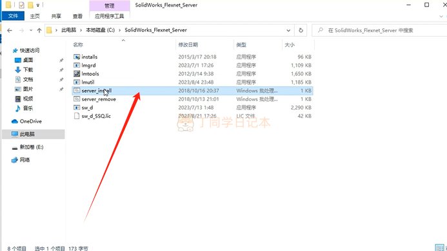This screenshot has height=251, width=447.
Task: Sort files by 修改日期 column
Action: click(x=188, y=44)
